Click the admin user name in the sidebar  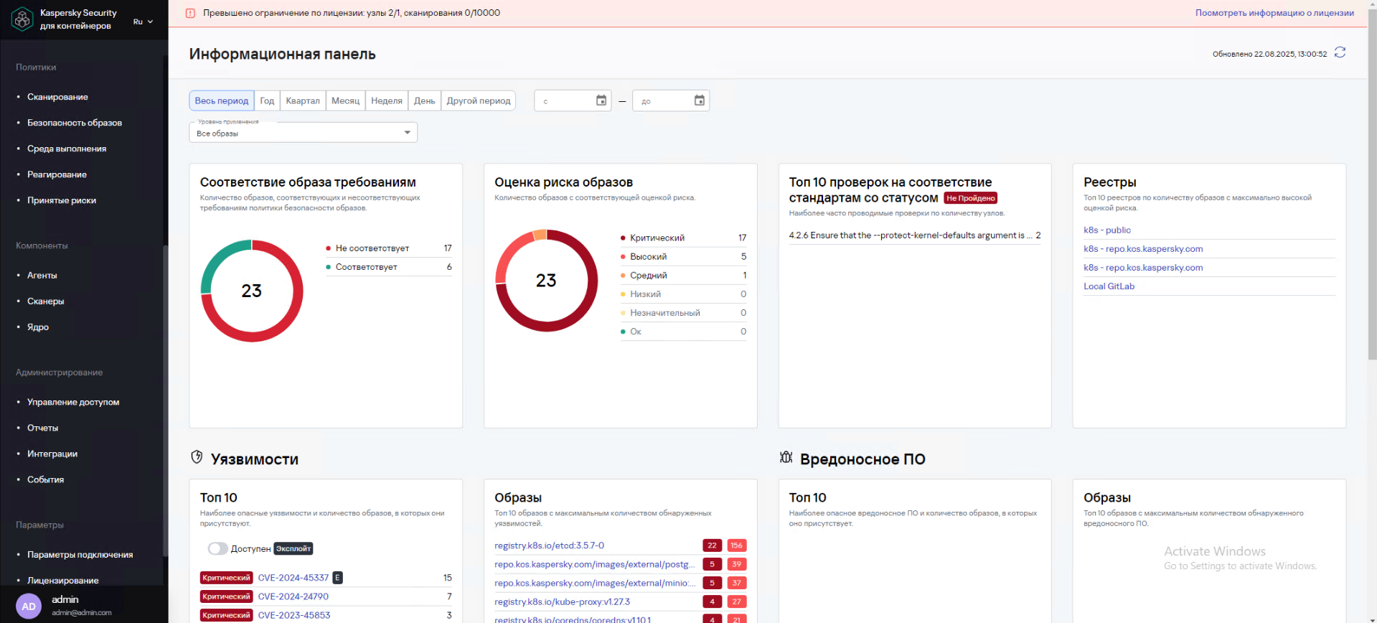[x=65, y=599]
